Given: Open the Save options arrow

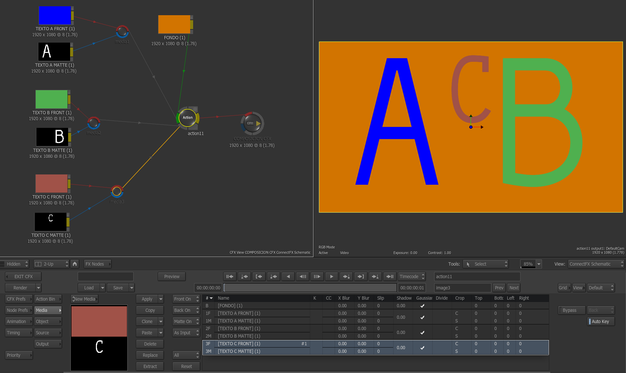Looking at the screenshot, I should coord(132,288).
